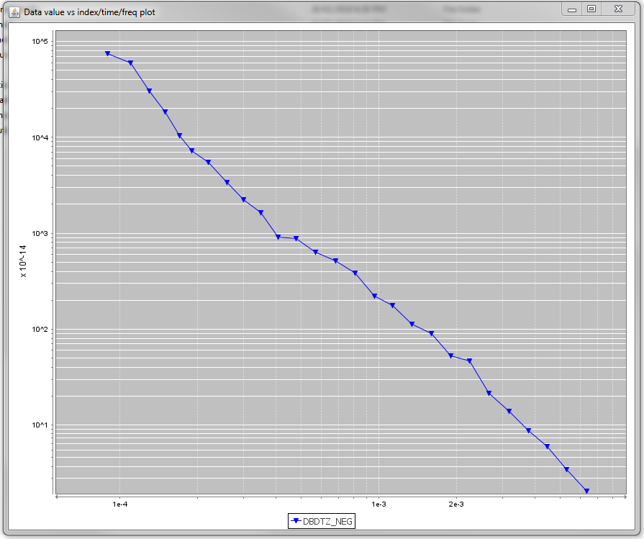Click the first data point of the curve
The image size is (644, 539).
pos(108,53)
